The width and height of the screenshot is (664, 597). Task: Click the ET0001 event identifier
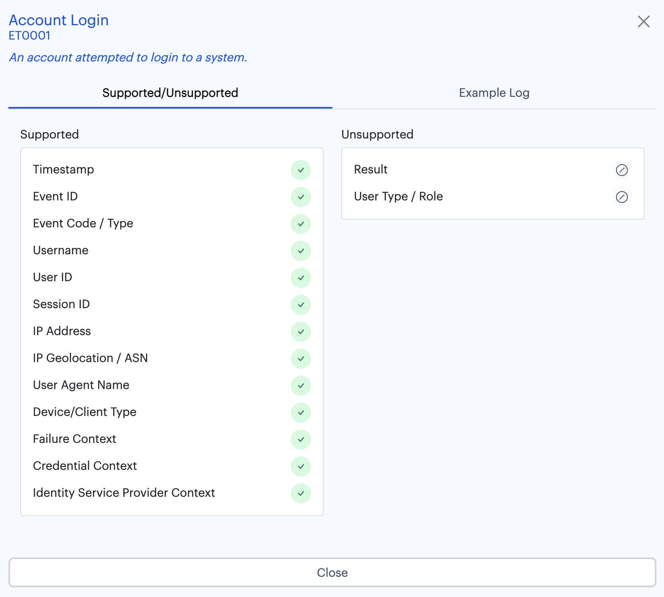tap(29, 35)
